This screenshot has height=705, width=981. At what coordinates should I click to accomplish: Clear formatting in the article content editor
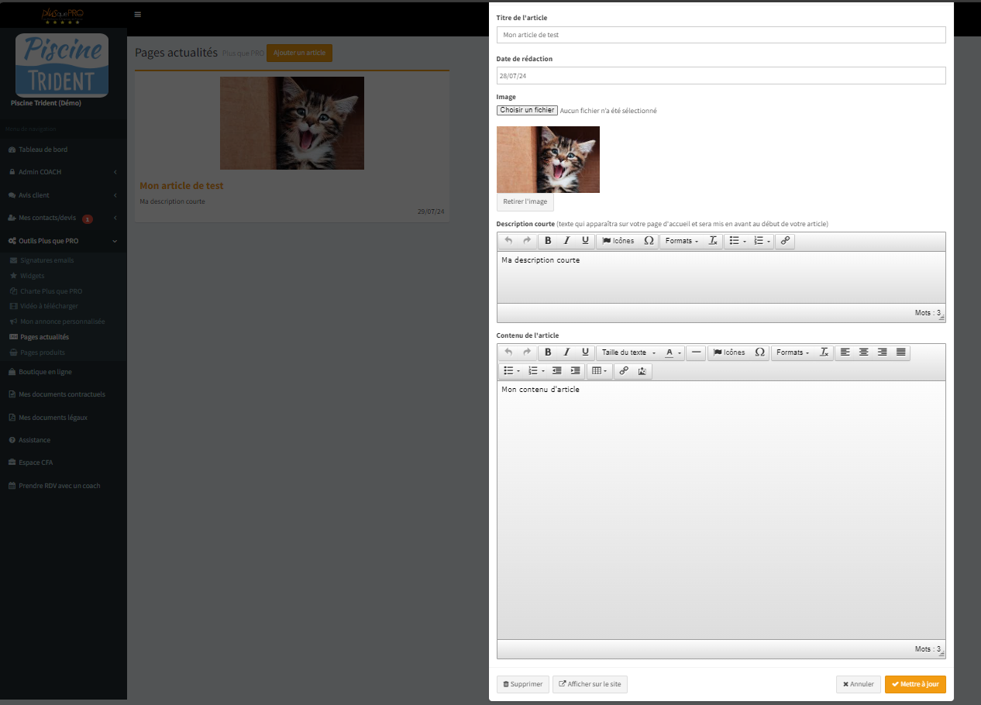coord(824,352)
